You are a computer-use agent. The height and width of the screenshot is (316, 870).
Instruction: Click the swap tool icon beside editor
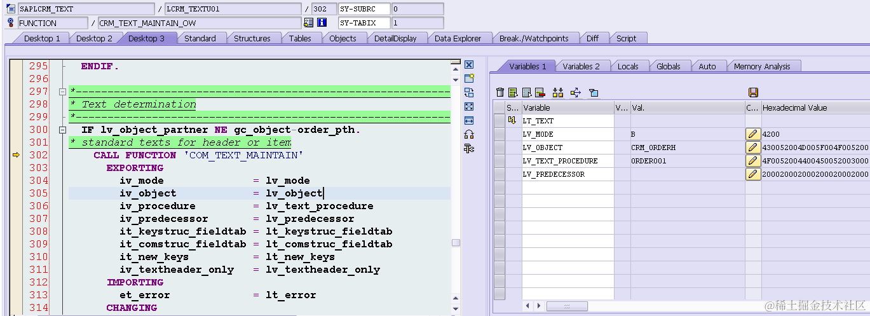click(469, 93)
